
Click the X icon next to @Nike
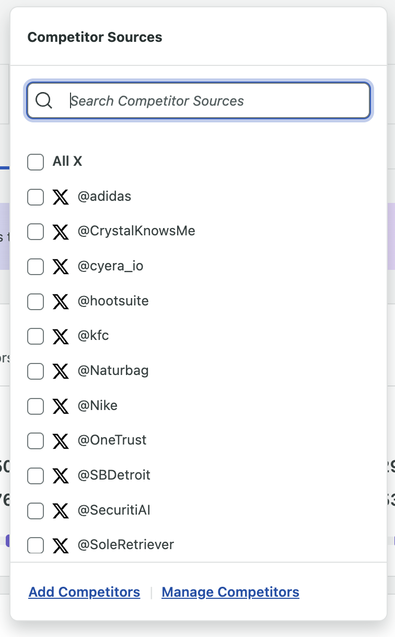tap(61, 406)
